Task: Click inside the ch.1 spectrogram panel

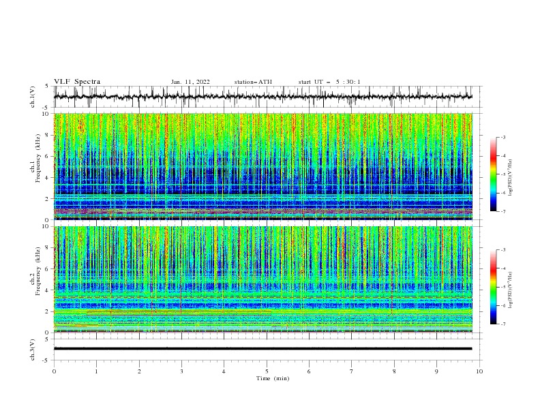Action: tap(263, 166)
